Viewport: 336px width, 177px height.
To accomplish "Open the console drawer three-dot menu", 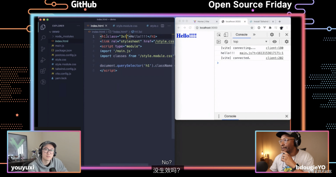I will (x=219, y=116).
